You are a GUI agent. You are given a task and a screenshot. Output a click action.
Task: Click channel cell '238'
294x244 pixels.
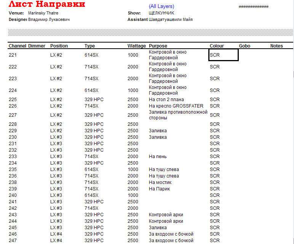(13, 182)
